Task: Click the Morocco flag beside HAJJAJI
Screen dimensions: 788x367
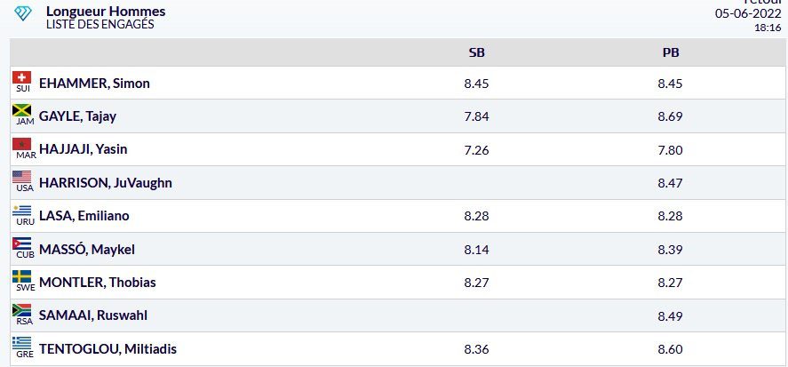Action: click(x=21, y=144)
